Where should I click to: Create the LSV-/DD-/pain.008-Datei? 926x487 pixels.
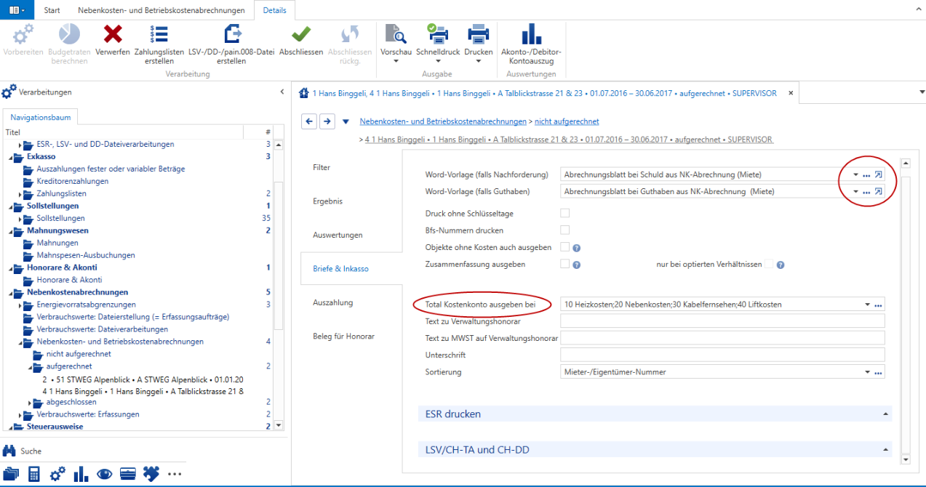[x=231, y=44]
